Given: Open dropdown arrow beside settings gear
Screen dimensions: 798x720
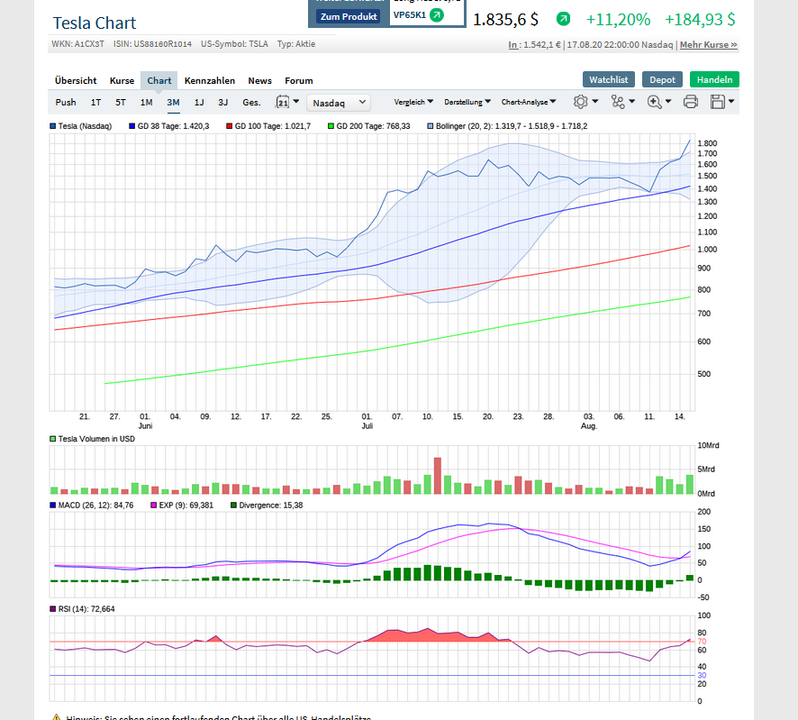Looking at the screenshot, I should (x=595, y=101).
